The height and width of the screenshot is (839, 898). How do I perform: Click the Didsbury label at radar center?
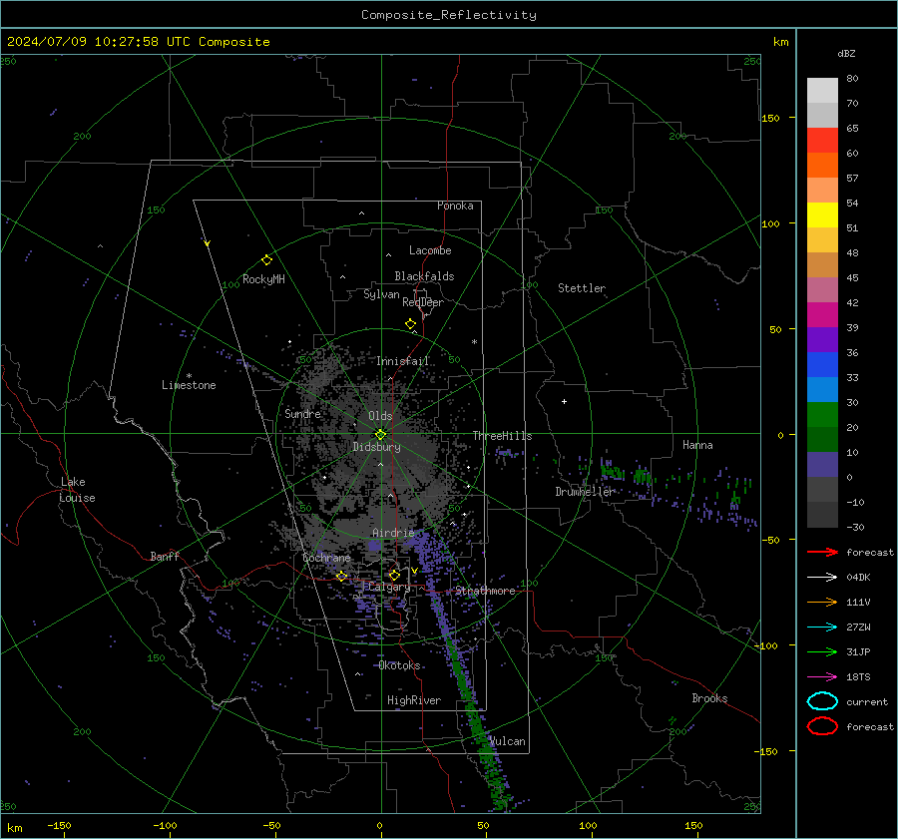point(376,447)
